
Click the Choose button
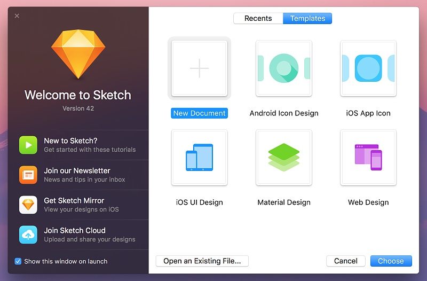pyautogui.click(x=391, y=261)
